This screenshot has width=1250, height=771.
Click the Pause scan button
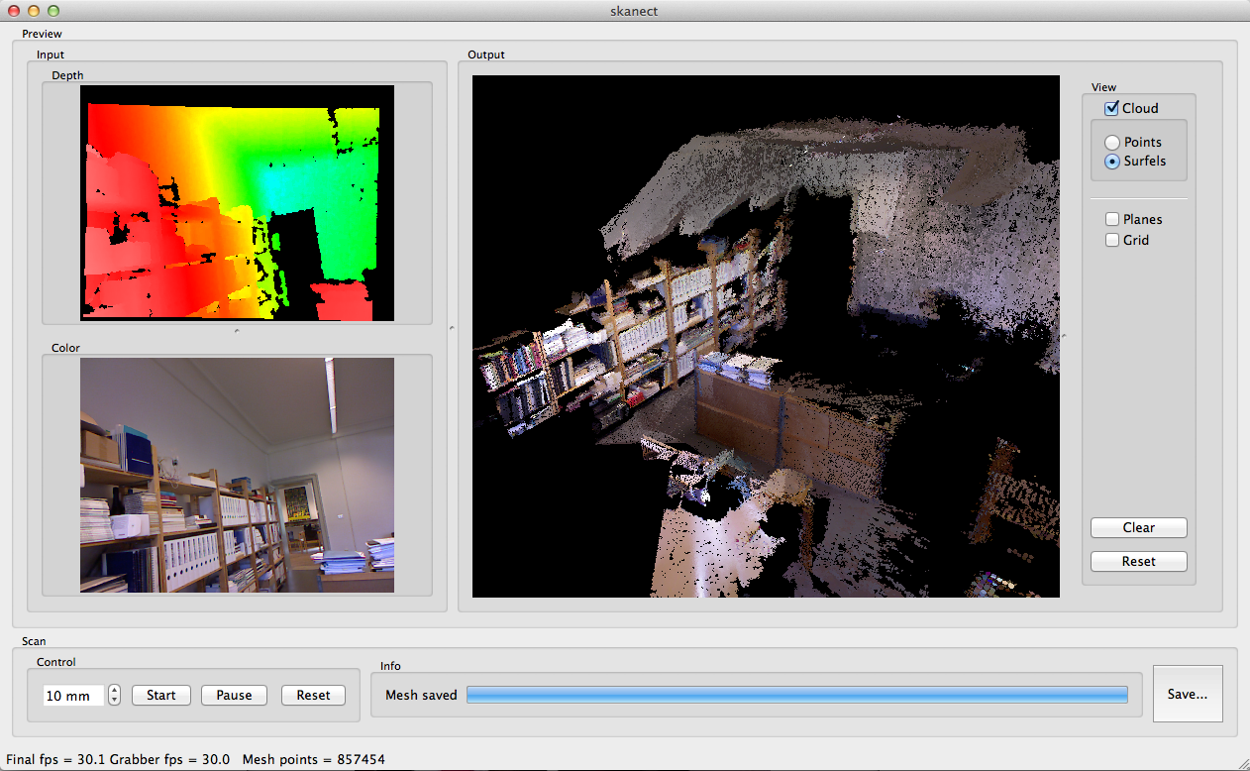(234, 695)
